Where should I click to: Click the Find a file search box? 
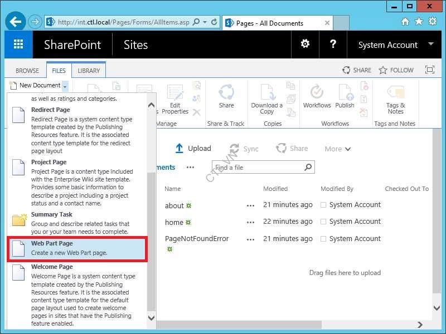click(x=257, y=168)
